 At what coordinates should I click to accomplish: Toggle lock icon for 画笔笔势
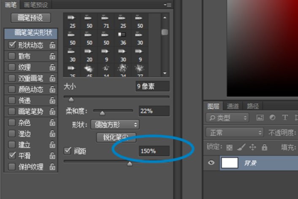52,111
